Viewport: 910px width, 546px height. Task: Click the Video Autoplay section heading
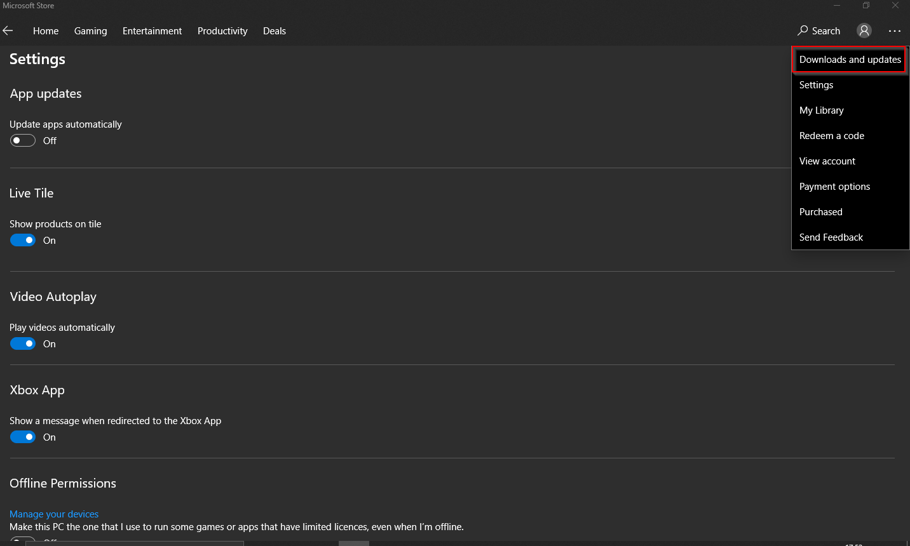[x=53, y=297]
